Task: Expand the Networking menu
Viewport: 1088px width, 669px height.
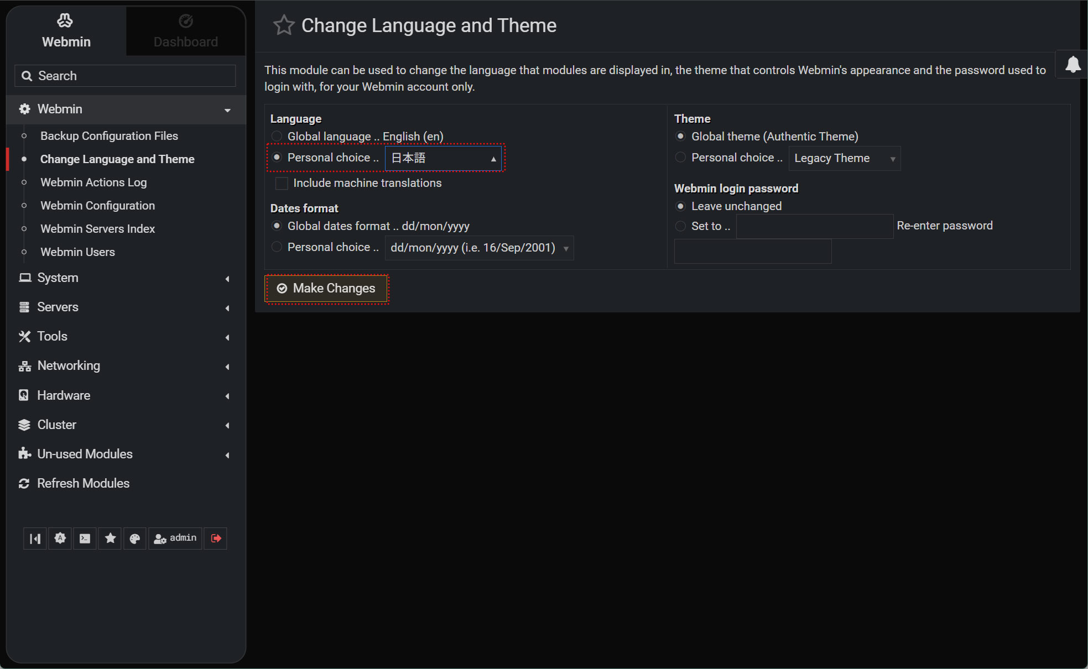Action: (69, 366)
